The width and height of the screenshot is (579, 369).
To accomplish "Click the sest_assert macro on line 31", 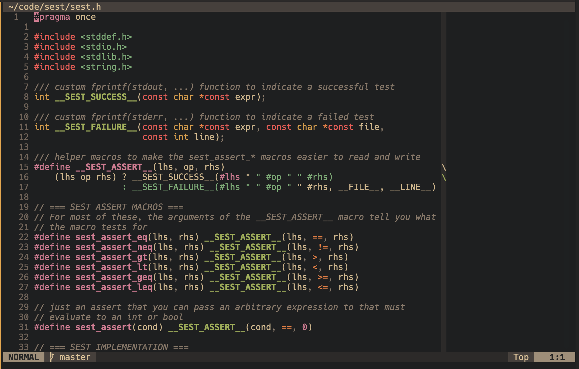I will (x=103, y=327).
